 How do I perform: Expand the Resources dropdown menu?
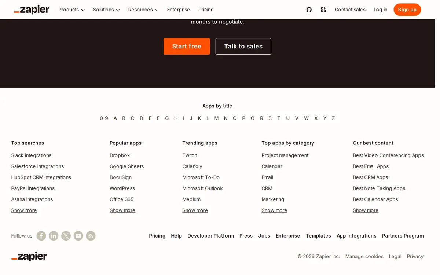[x=143, y=10]
